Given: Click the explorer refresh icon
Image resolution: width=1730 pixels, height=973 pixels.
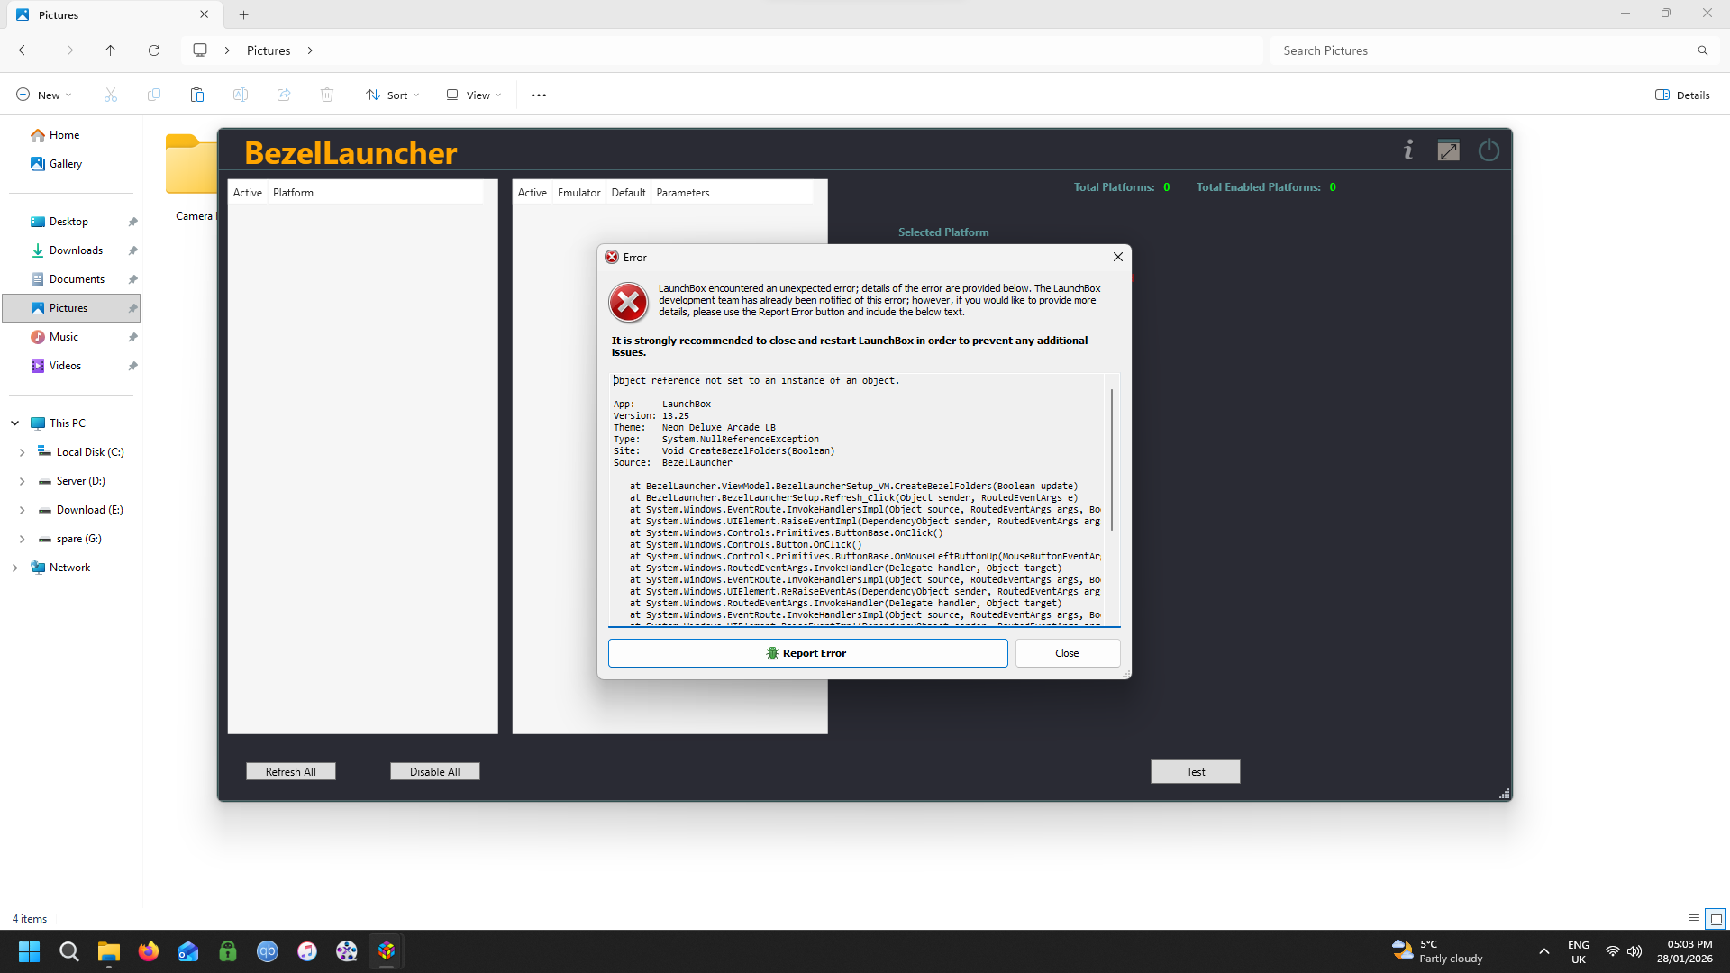Looking at the screenshot, I should tap(154, 50).
